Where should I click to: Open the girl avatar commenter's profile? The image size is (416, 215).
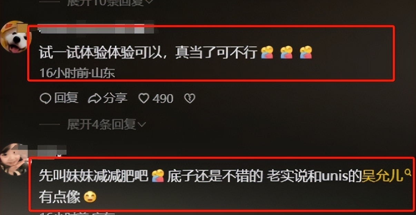coord(13,159)
